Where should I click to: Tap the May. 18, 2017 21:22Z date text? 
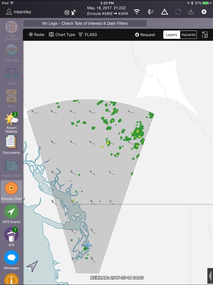coord(106,8)
